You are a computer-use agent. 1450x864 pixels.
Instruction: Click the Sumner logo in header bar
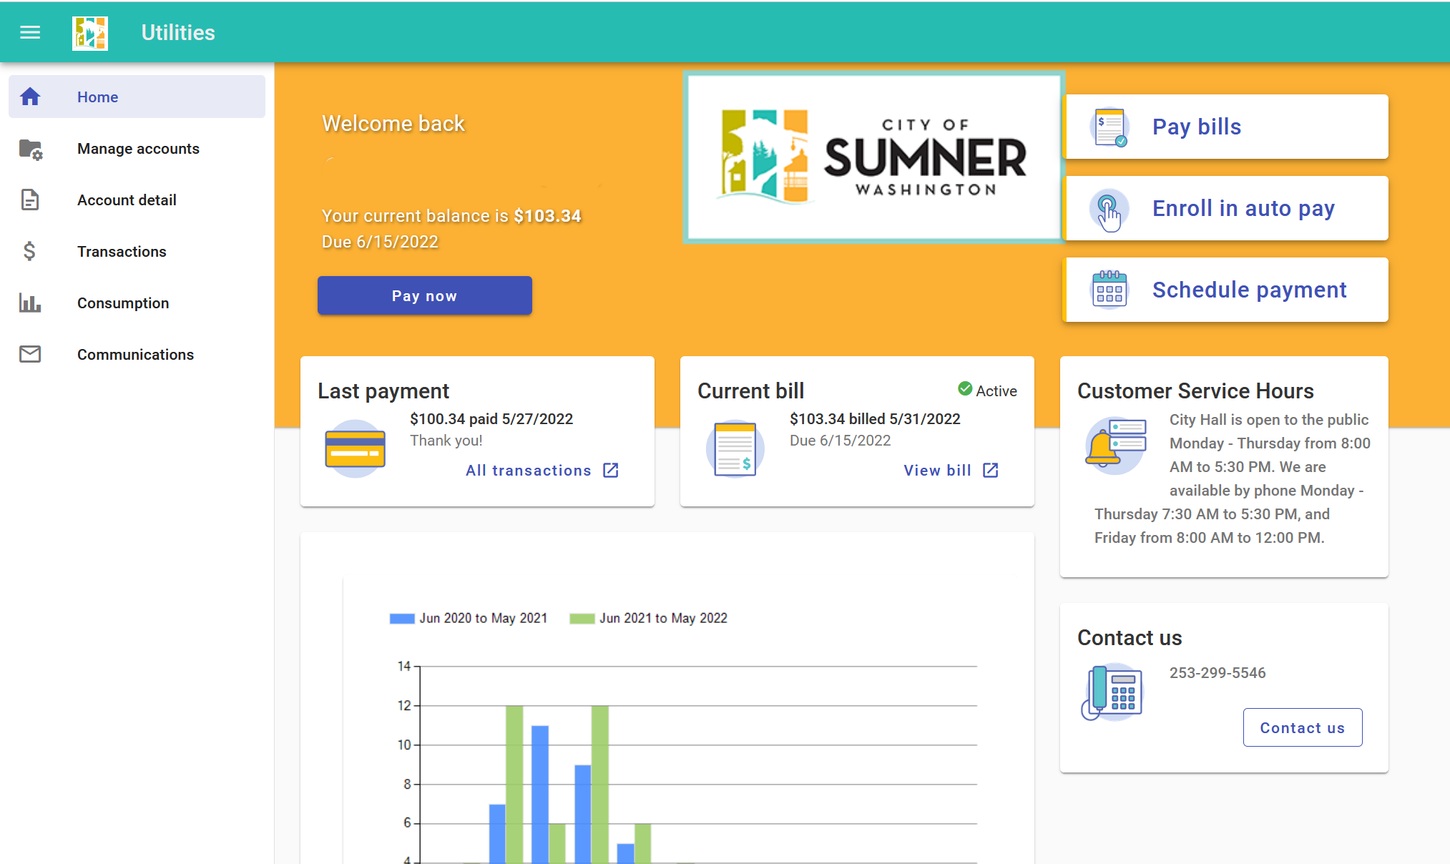click(x=90, y=33)
